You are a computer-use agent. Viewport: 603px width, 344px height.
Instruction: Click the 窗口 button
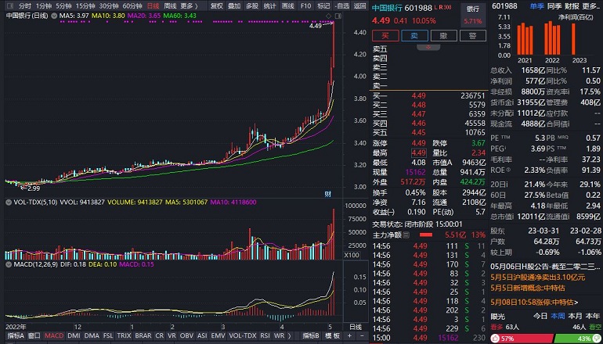34,335
